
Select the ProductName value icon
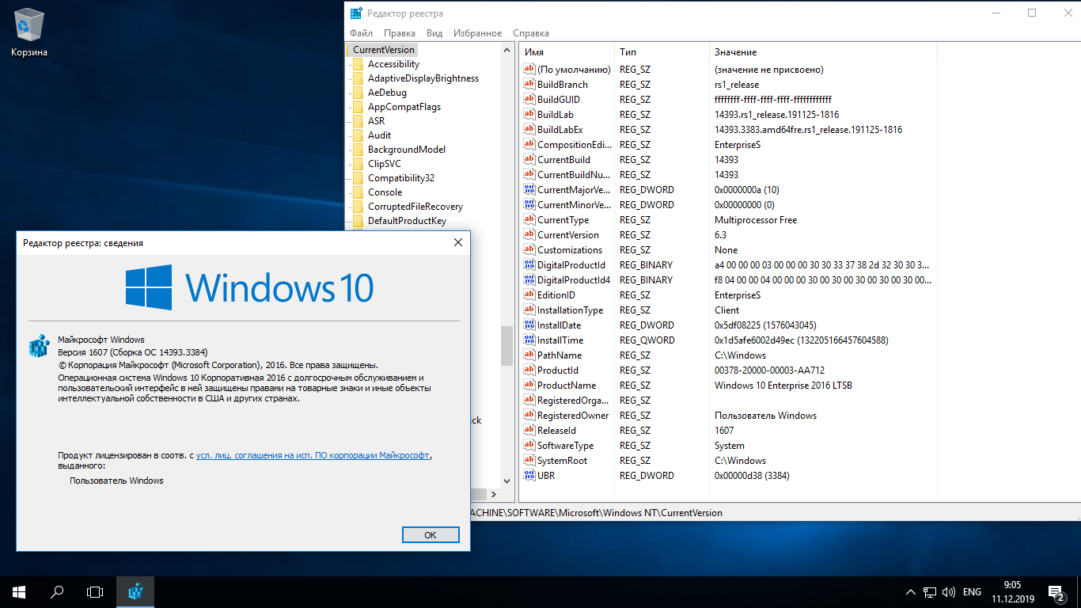(x=529, y=386)
